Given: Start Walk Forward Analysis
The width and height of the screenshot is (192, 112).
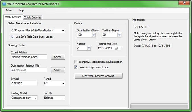Looking at the screenshot, I should coord(98,76).
